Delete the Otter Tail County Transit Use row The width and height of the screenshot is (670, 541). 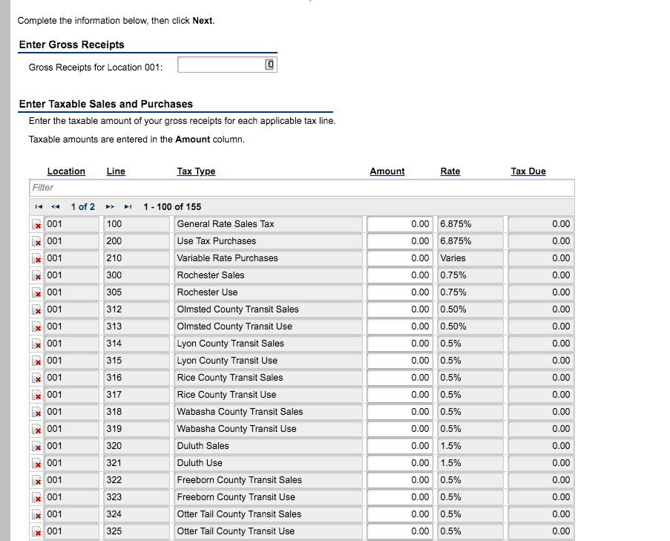click(x=36, y=531)
